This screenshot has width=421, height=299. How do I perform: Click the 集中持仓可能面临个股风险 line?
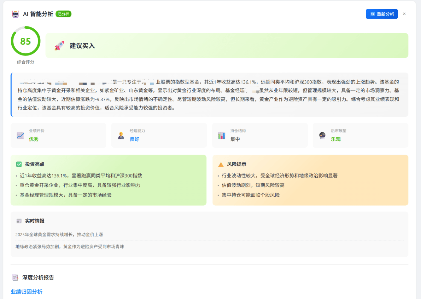251,195
